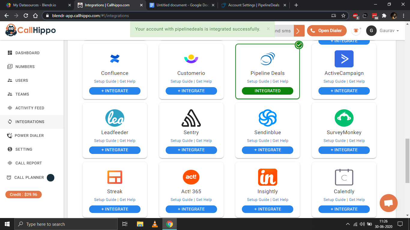Image resolution: width=410 pixels, height=230 pixels.
Task: Open Chrome extensions puzzle icon
Action: [384, 16]
